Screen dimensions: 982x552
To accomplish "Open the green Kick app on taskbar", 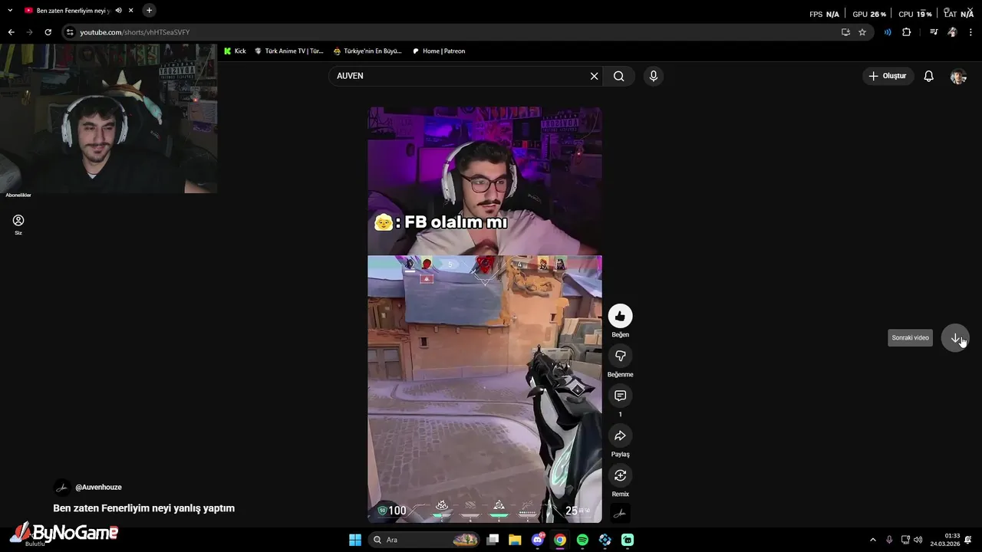I will pos(628,540).
